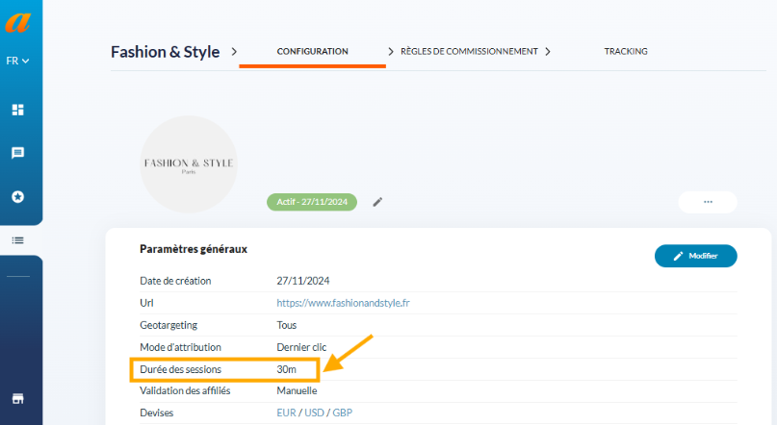Click the Paramètres généraux heading
This screenshot has height=425, width=777.
[194, 249]
